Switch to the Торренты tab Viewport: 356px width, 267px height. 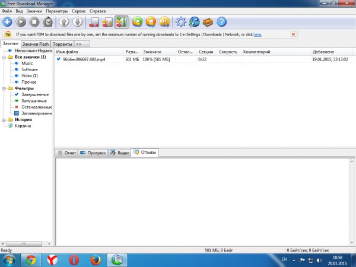pos(62,44)
